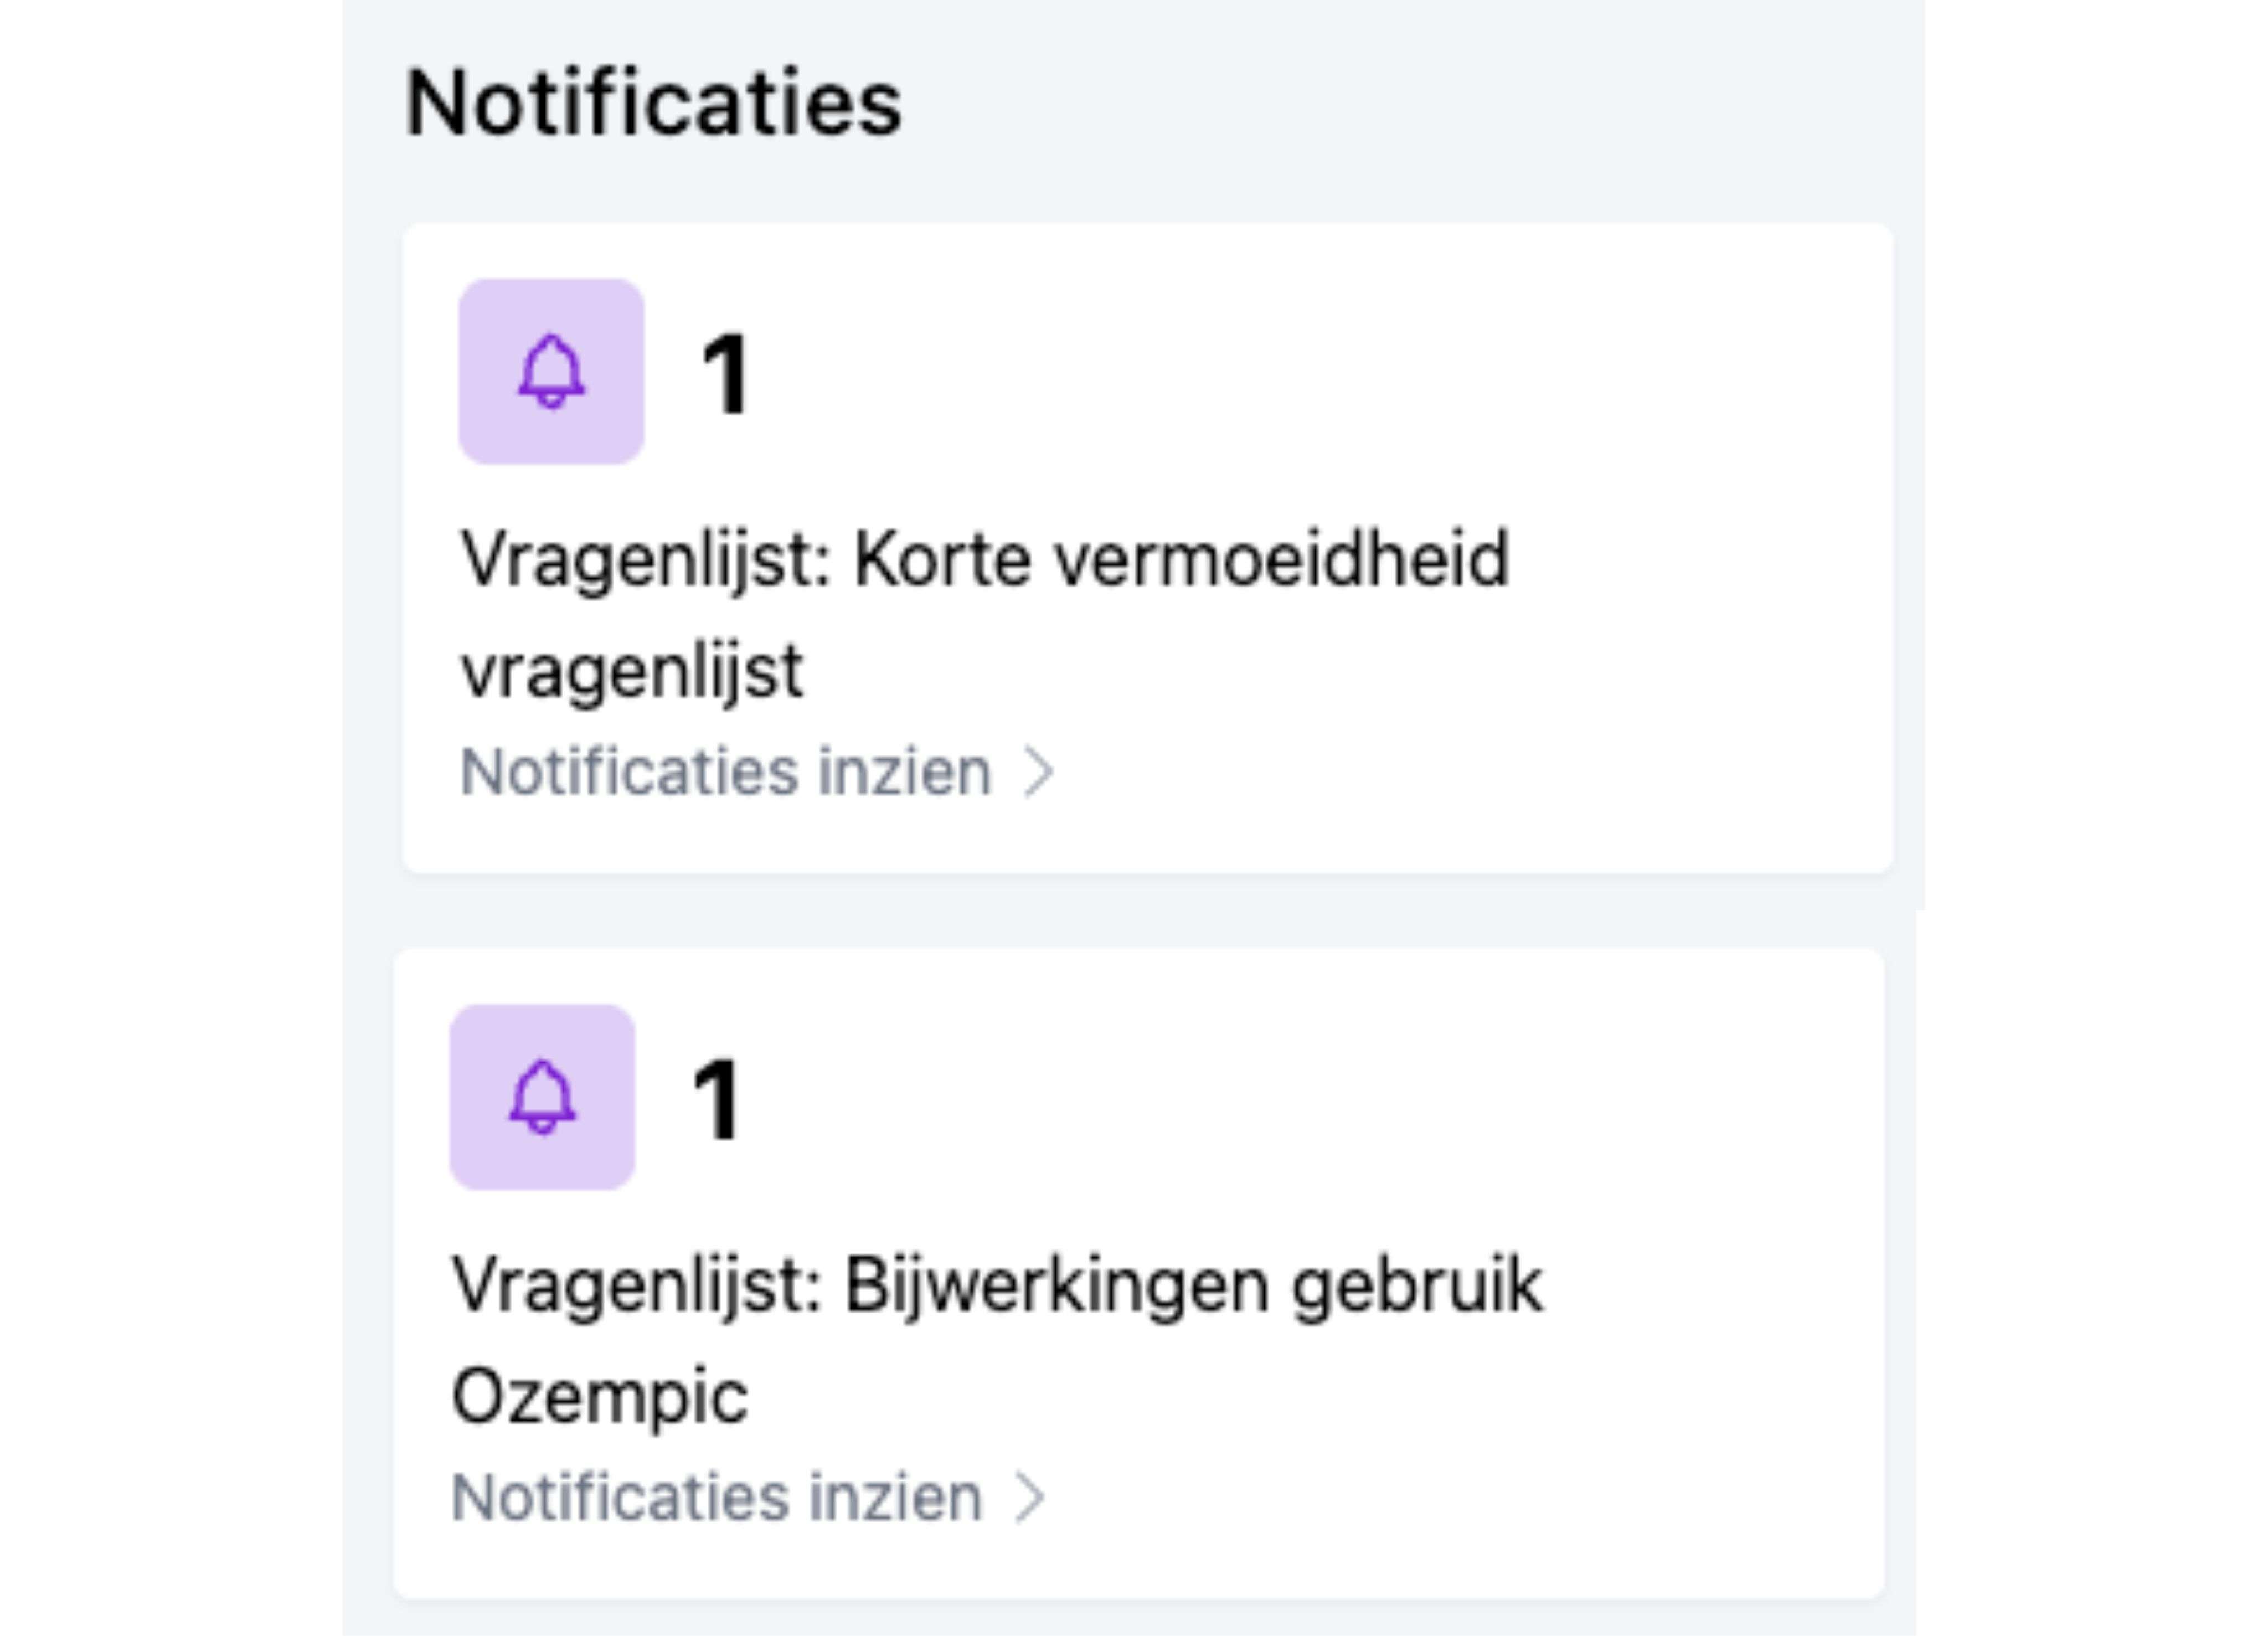Select the 'Vragenlijst: Bijwerkingen gebruik' title line
This screenshot has height=1636, width=2268.
pos(997,1285)
